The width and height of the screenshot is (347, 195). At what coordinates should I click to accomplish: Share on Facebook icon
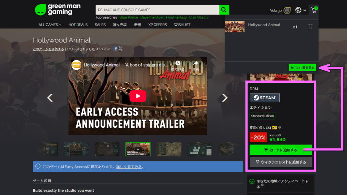click(x=115, y=49)
